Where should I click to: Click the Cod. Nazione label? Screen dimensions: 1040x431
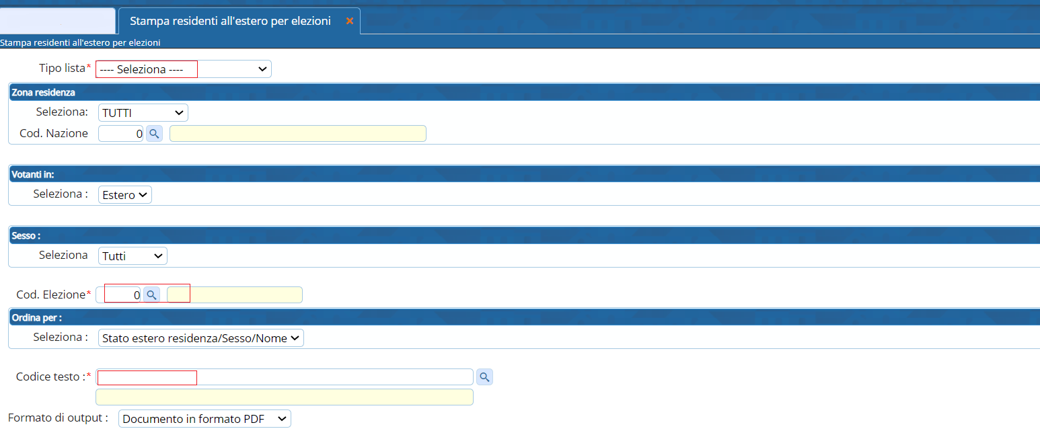point(54,133)
